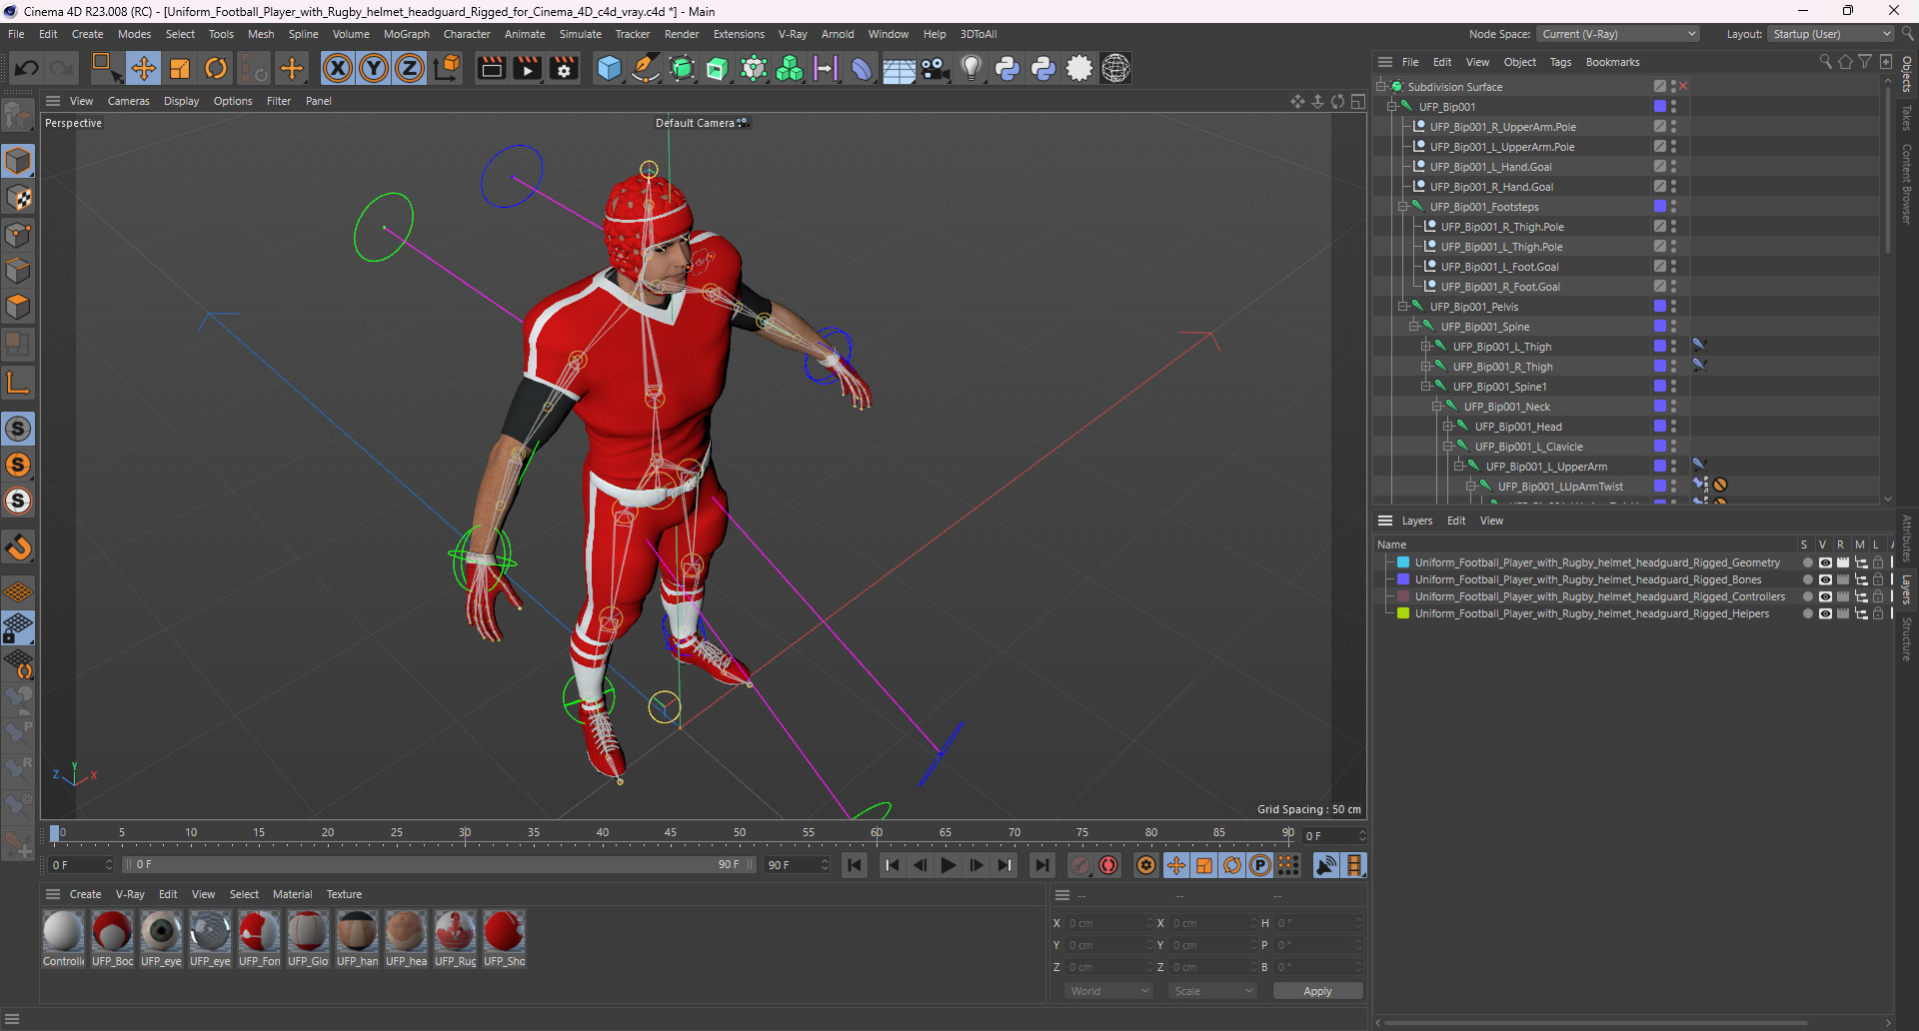Screen dimensions: 1919x1031
Task: Open the Simulate menu
Action: pyautogui.click(x=581, y=34)
